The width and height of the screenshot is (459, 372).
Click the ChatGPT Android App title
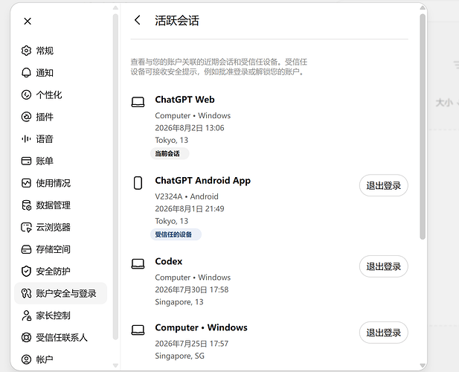(x=203, y=181)
